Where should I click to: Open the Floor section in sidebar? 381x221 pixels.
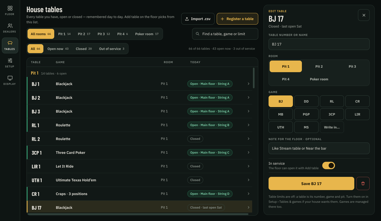click(10, 11)
